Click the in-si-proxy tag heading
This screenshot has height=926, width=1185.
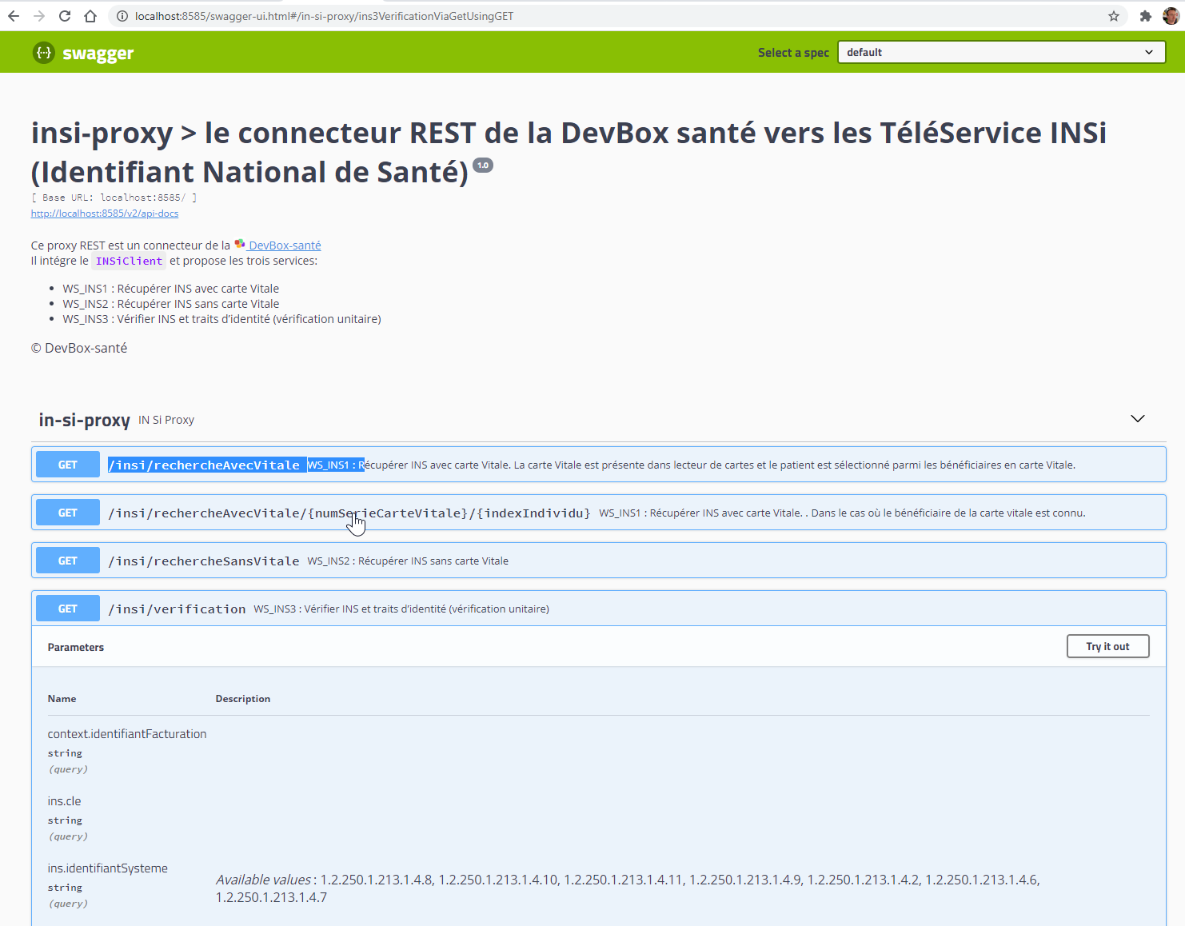85,420
